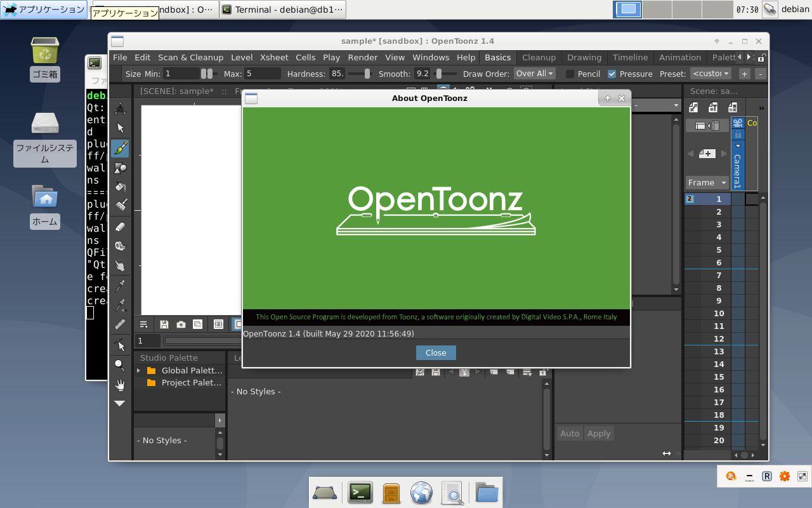Click the compare snapshot icon in the viewer bar
The image size is (812, 508).
[197, 324]
